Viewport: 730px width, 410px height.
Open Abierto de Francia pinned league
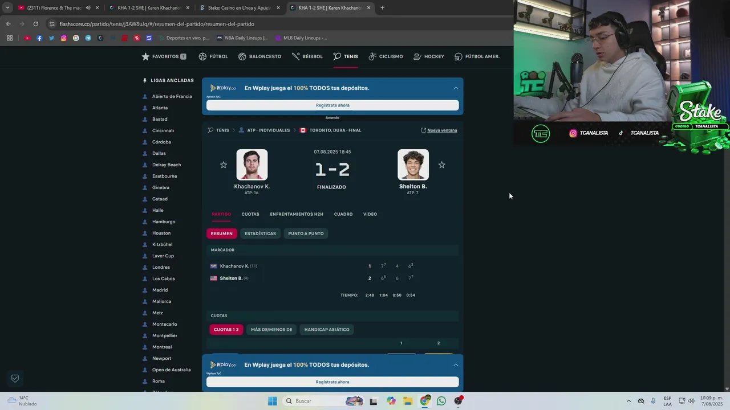click(172, 96)
